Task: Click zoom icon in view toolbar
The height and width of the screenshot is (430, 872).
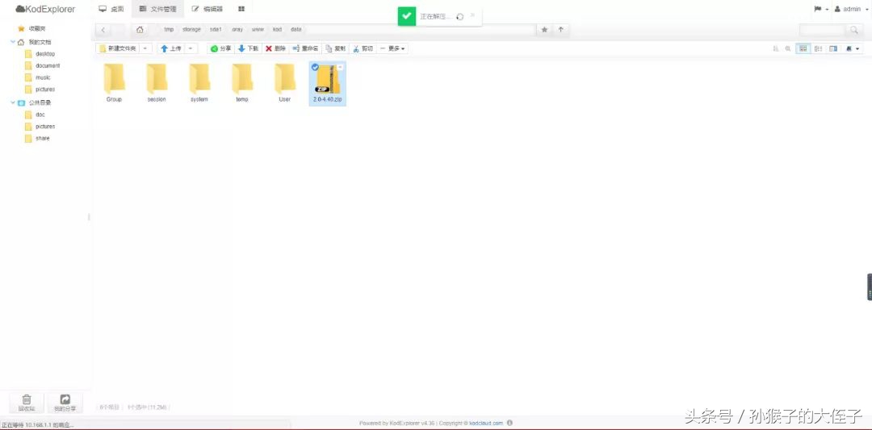Action: (788, 48)
